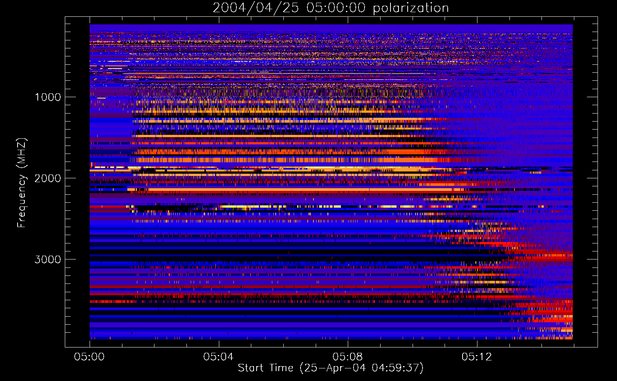This screenshot has height=381, width=617.
Task: Click the plot title '2004/04/25 05:00:00 polarization'
Action: coord(331,8)
